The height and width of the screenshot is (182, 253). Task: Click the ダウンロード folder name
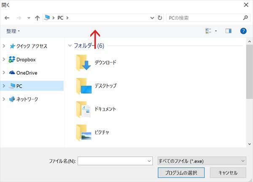[105, 62]
